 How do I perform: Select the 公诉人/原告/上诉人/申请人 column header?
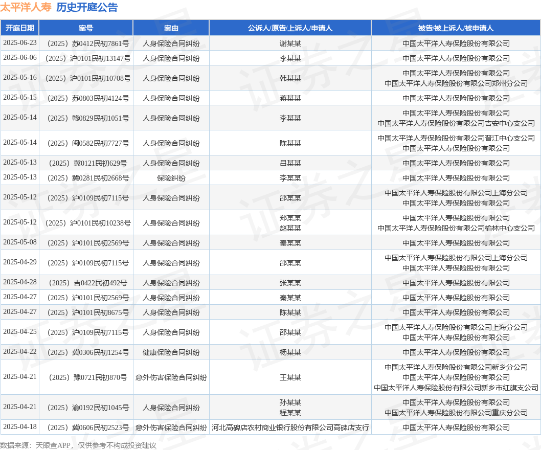coord(290,28)
